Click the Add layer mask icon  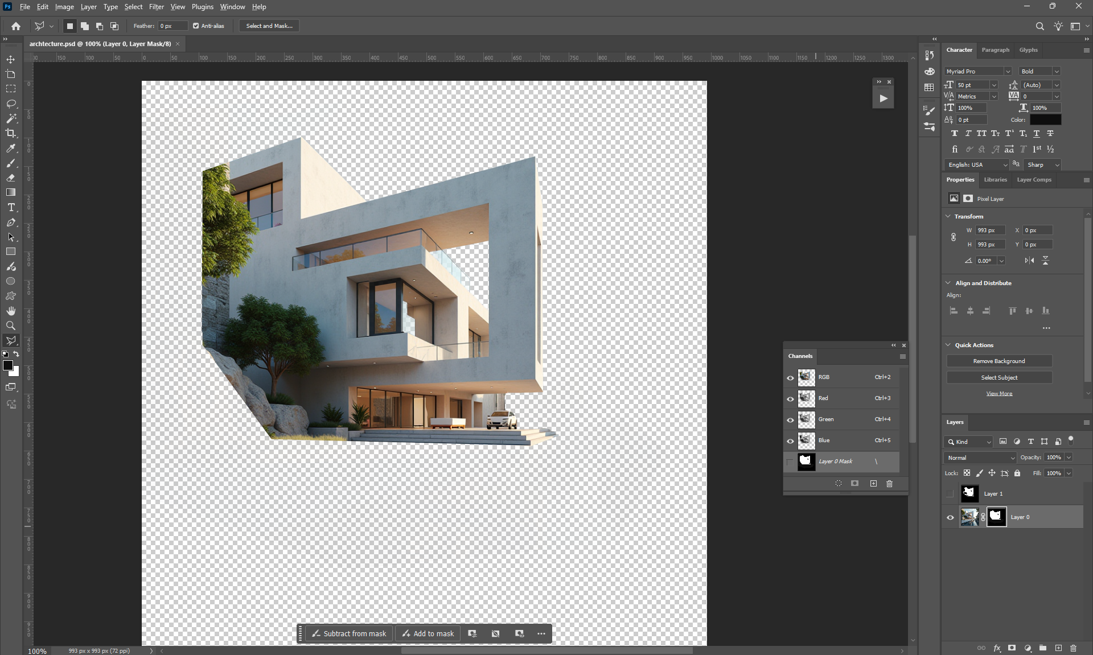coord(1012,648)
